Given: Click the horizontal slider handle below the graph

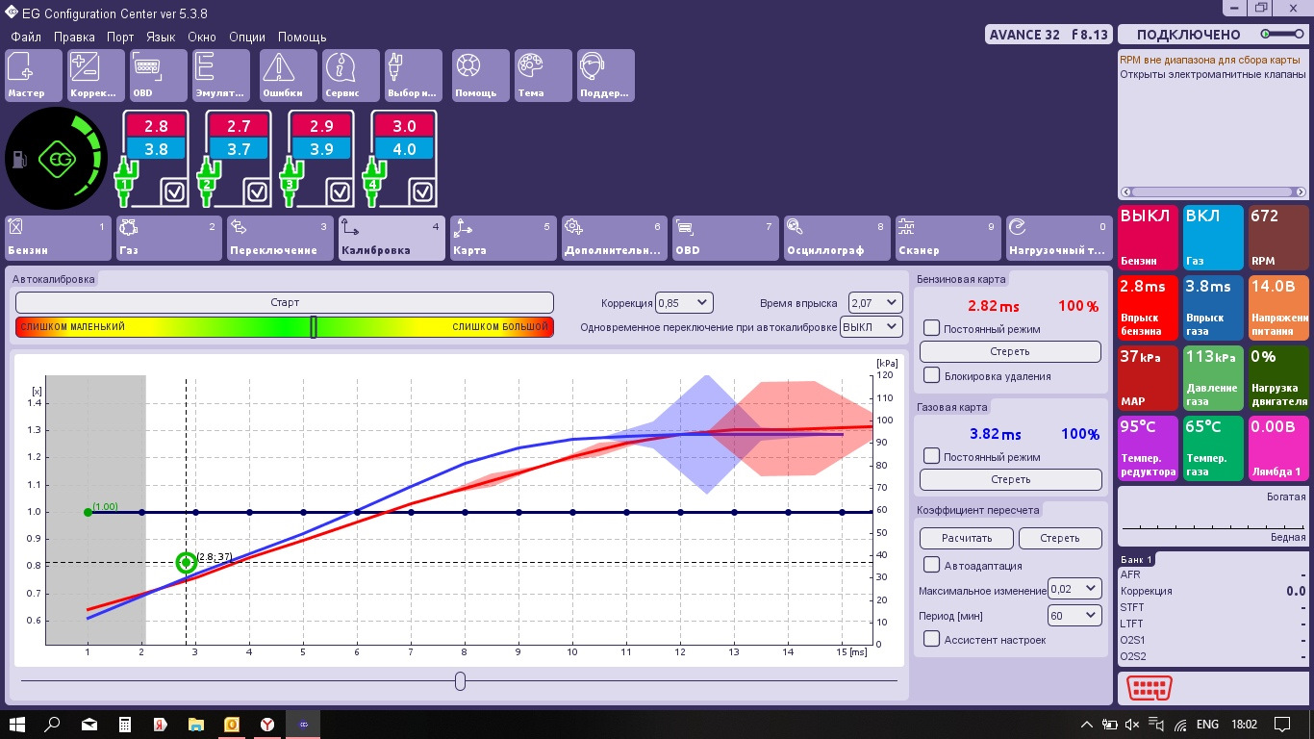Looking at the screenshot, I should [x=460, y=681].
